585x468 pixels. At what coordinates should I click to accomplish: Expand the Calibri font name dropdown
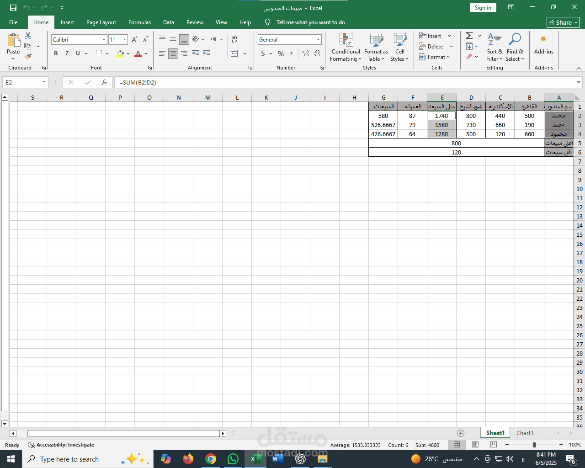coord(104,40)
